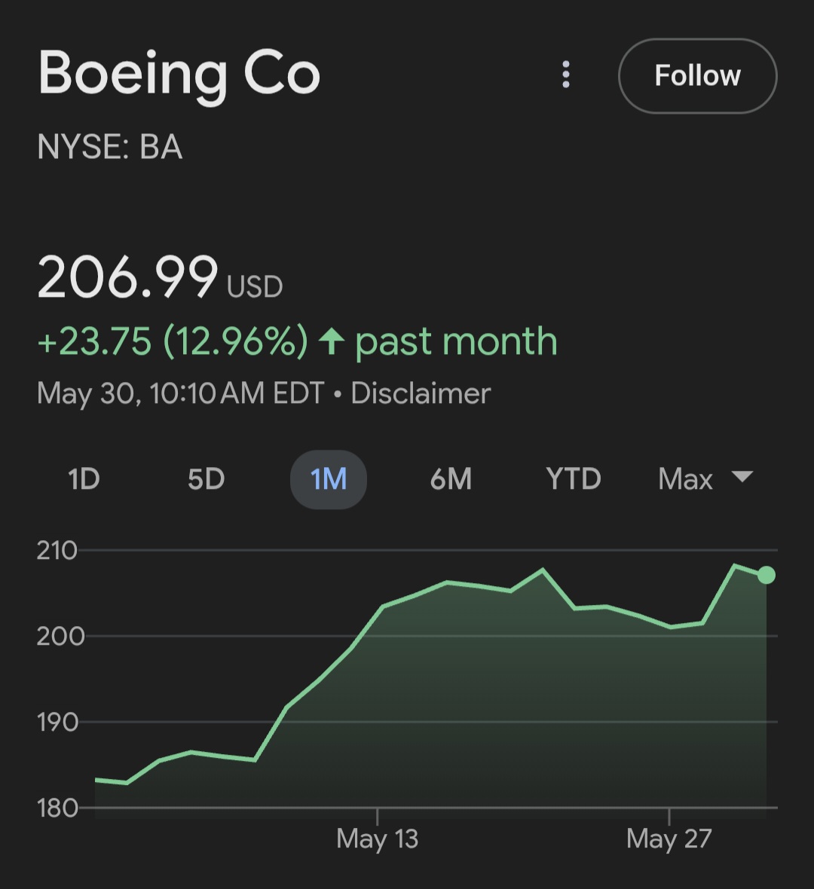This screenshot has width=814, height=889.
Task: Click the May 27 axis label
Action: (669, 839)
